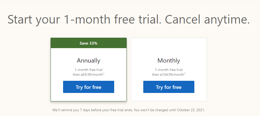This screenshot has height=116, width=260.
Task: Click the Monthly plan title
Action: coord(169,61)
